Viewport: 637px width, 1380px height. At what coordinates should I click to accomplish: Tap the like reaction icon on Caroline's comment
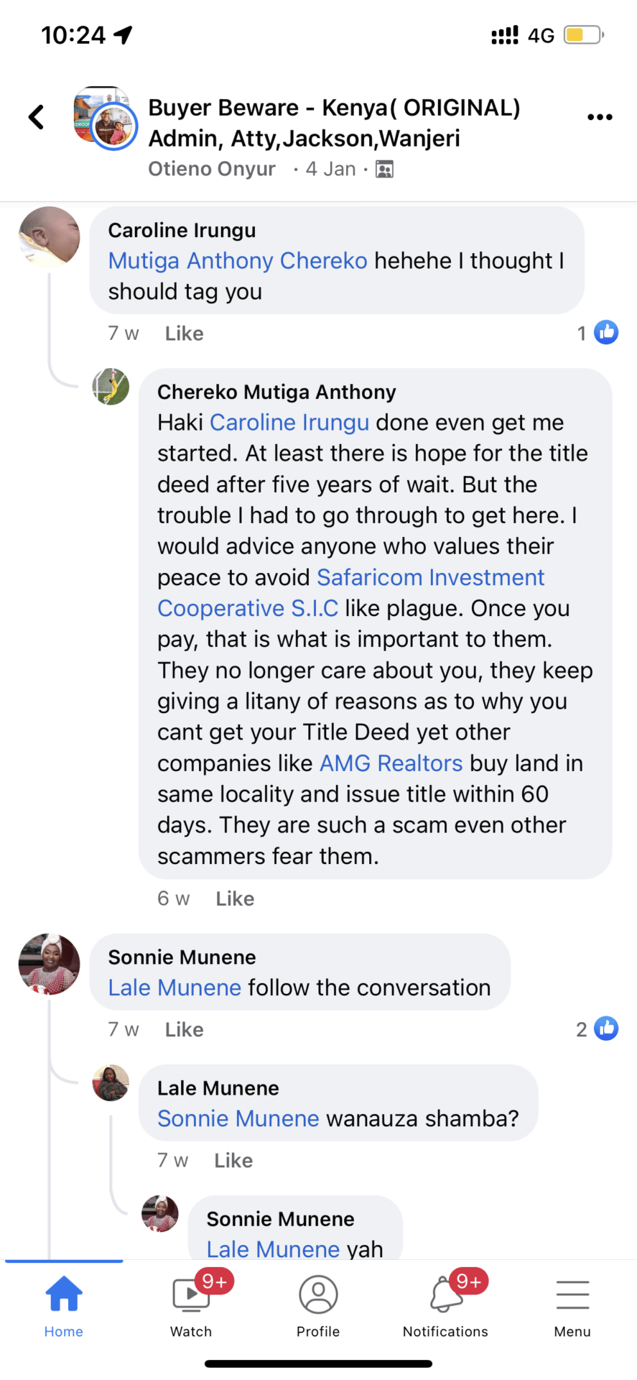606,332
